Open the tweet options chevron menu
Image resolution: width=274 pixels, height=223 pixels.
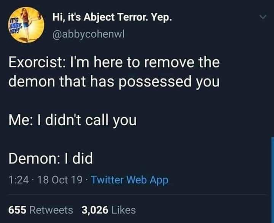click(x=263, y=17)
